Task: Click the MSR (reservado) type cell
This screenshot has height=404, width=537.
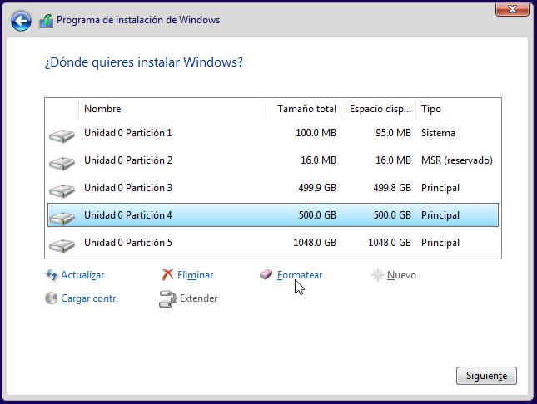Action: (x=457, y=160)
